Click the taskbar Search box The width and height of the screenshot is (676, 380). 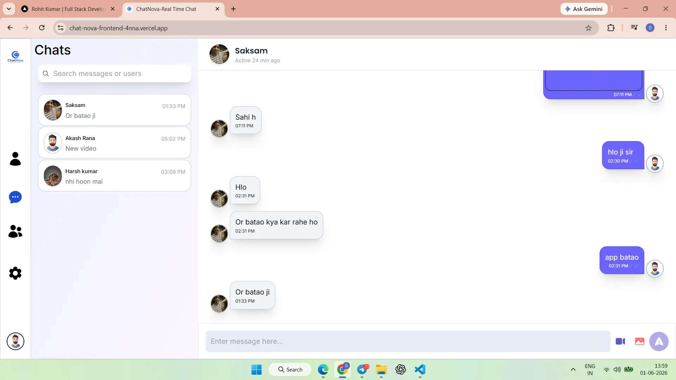290,369
